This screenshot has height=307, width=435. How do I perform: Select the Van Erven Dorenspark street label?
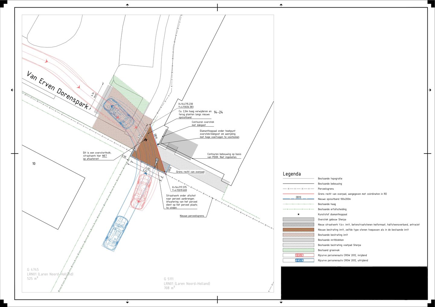point(58,90)
